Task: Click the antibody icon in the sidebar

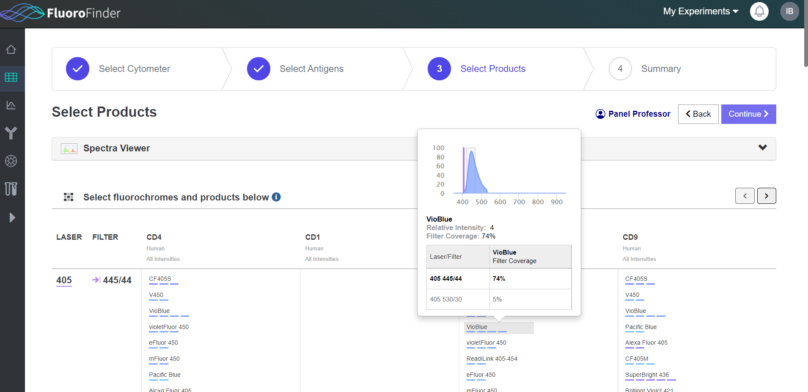Action: (12, 133)
